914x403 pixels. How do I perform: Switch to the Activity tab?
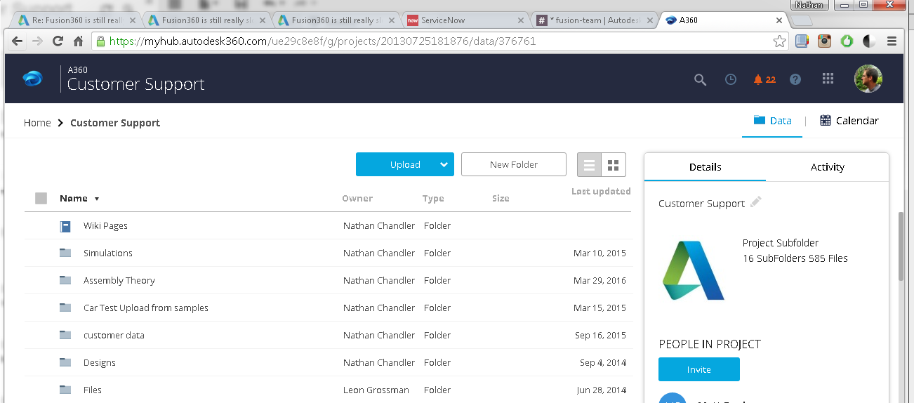click(x=828, y=167)
